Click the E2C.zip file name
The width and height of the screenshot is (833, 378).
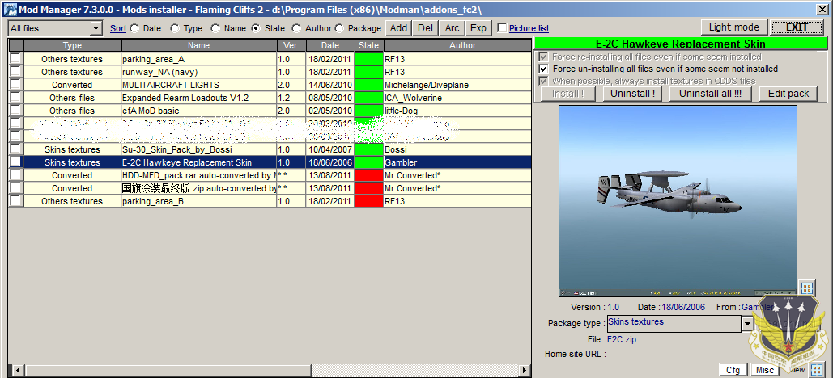[622, 339]
